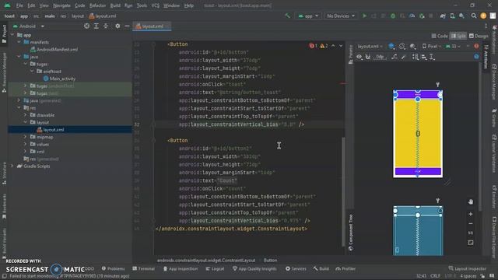Click the red error indicator in design toolbar
This screenshot has height=280, width=498.
coord(476,47)
